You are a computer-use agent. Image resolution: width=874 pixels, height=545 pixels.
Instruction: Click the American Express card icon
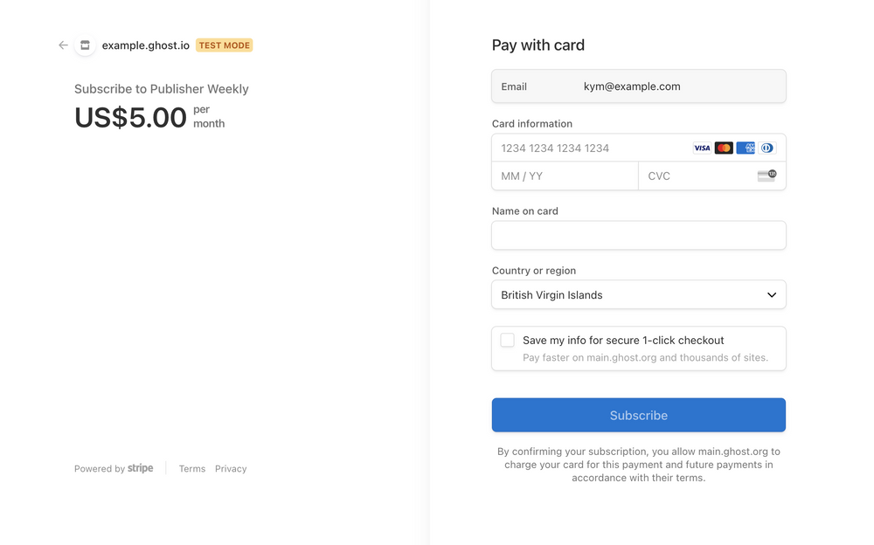746,148
